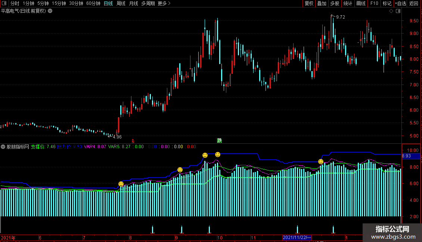Click the 10.00 indicator axis label

click(x=413, y=150)
